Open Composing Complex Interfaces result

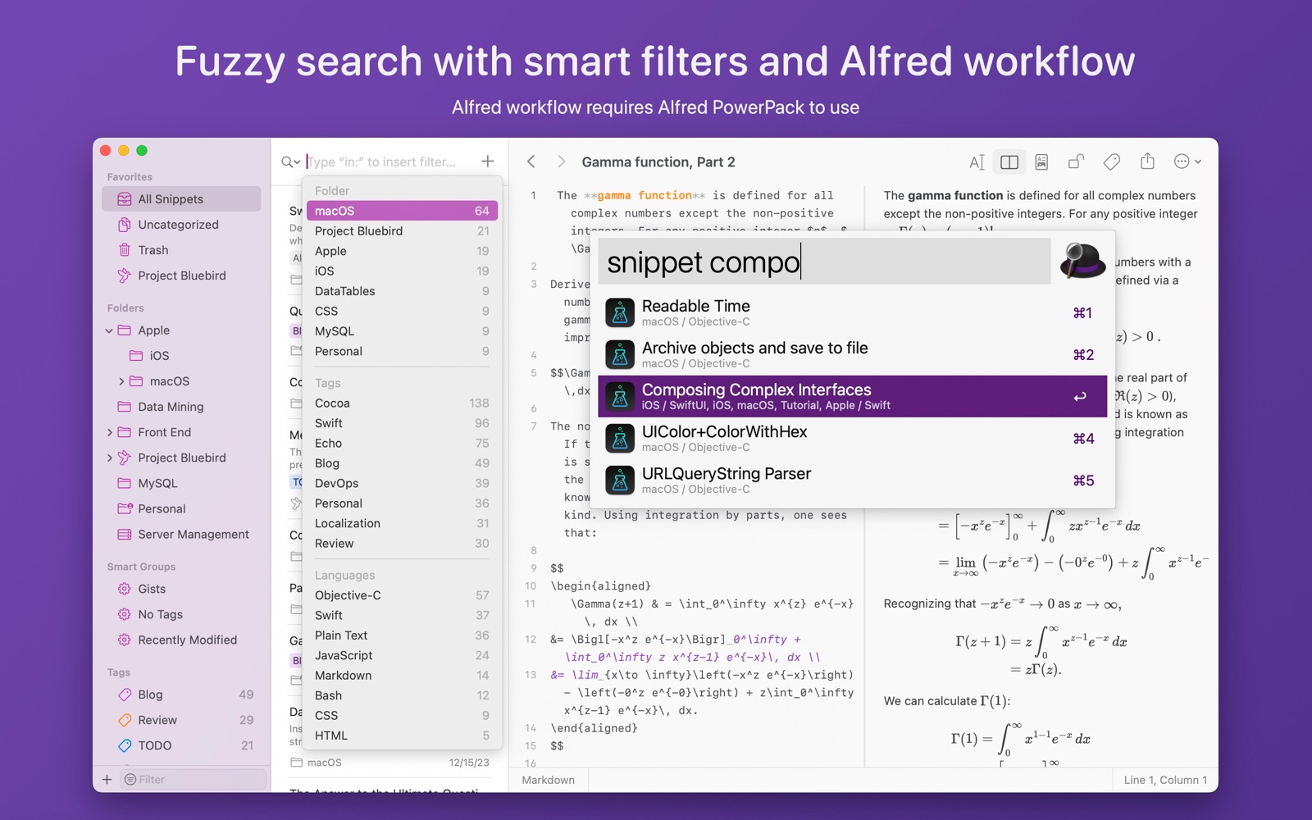[x=853, y=396]
